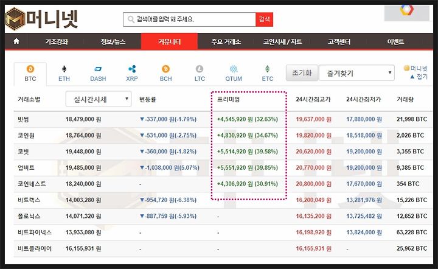
Task: Open 주요 거래소 menu
Action: point(226,41)
